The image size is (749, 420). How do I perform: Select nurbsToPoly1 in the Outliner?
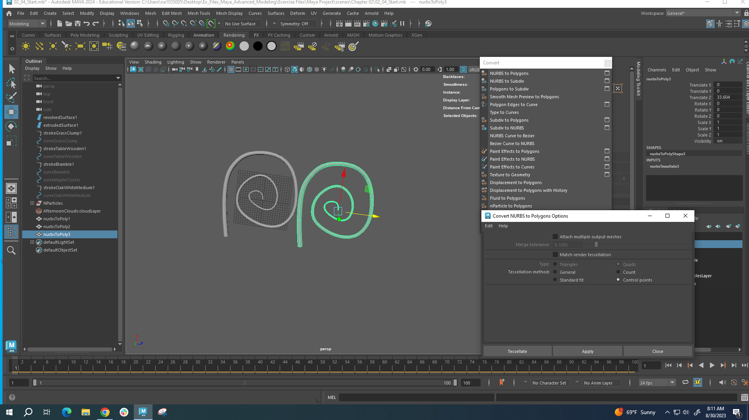click(56, 219)
